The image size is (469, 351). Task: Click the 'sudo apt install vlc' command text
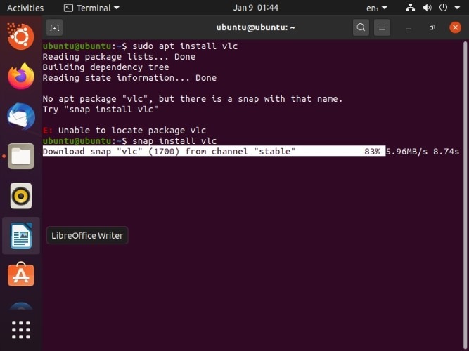(x=185, y=46)
